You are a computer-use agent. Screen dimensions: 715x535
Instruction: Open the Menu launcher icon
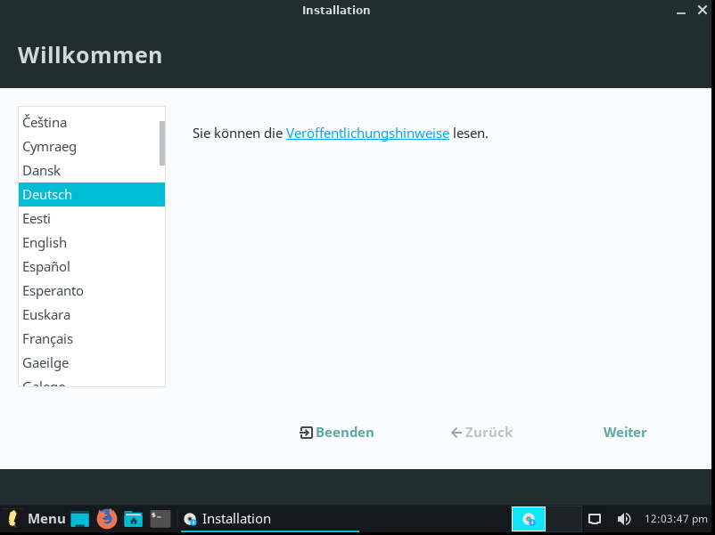pos(36,519)
